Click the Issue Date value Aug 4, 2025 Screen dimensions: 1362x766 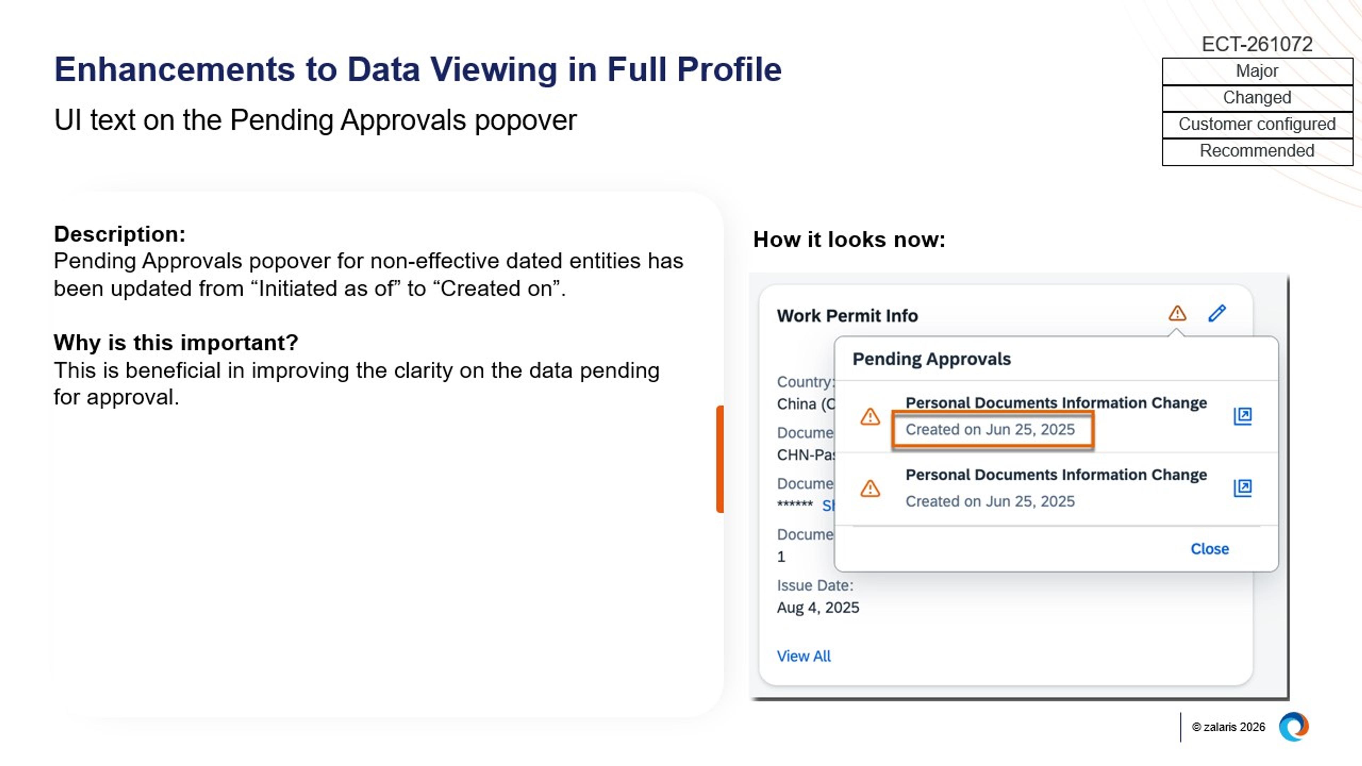tap(818, 607)
